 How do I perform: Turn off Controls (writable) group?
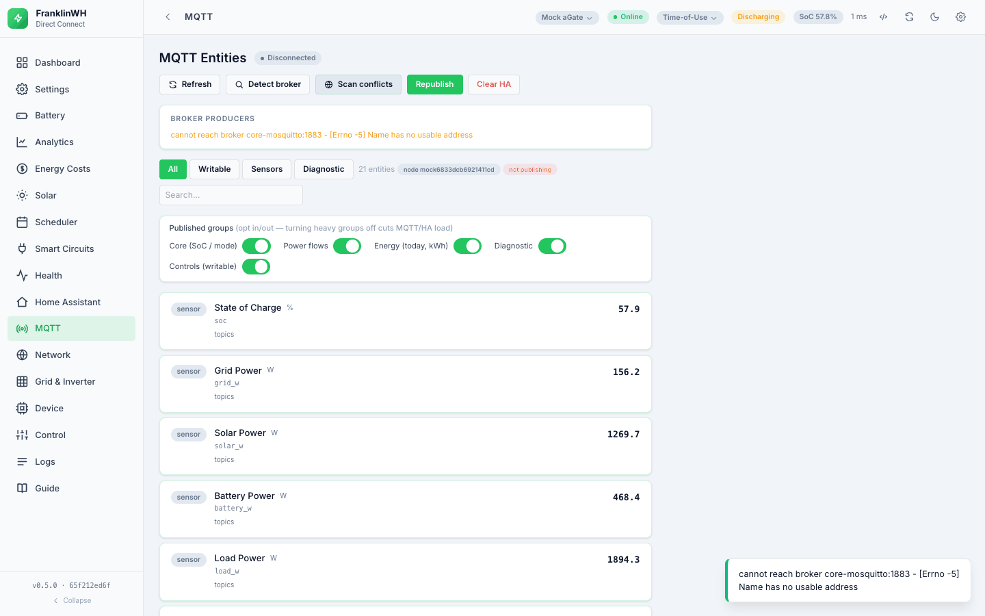pos(257,267)
